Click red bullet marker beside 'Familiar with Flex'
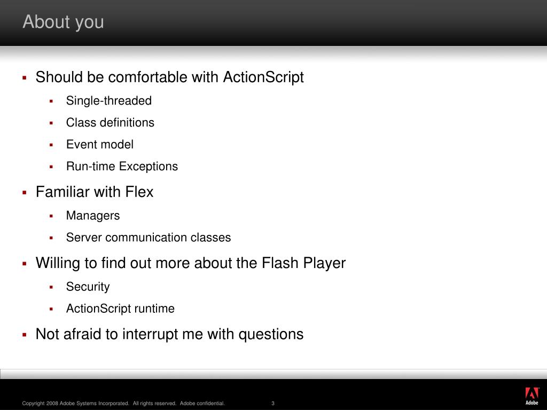The width and height of the screenshot is (547, 410). pos(25,192)
